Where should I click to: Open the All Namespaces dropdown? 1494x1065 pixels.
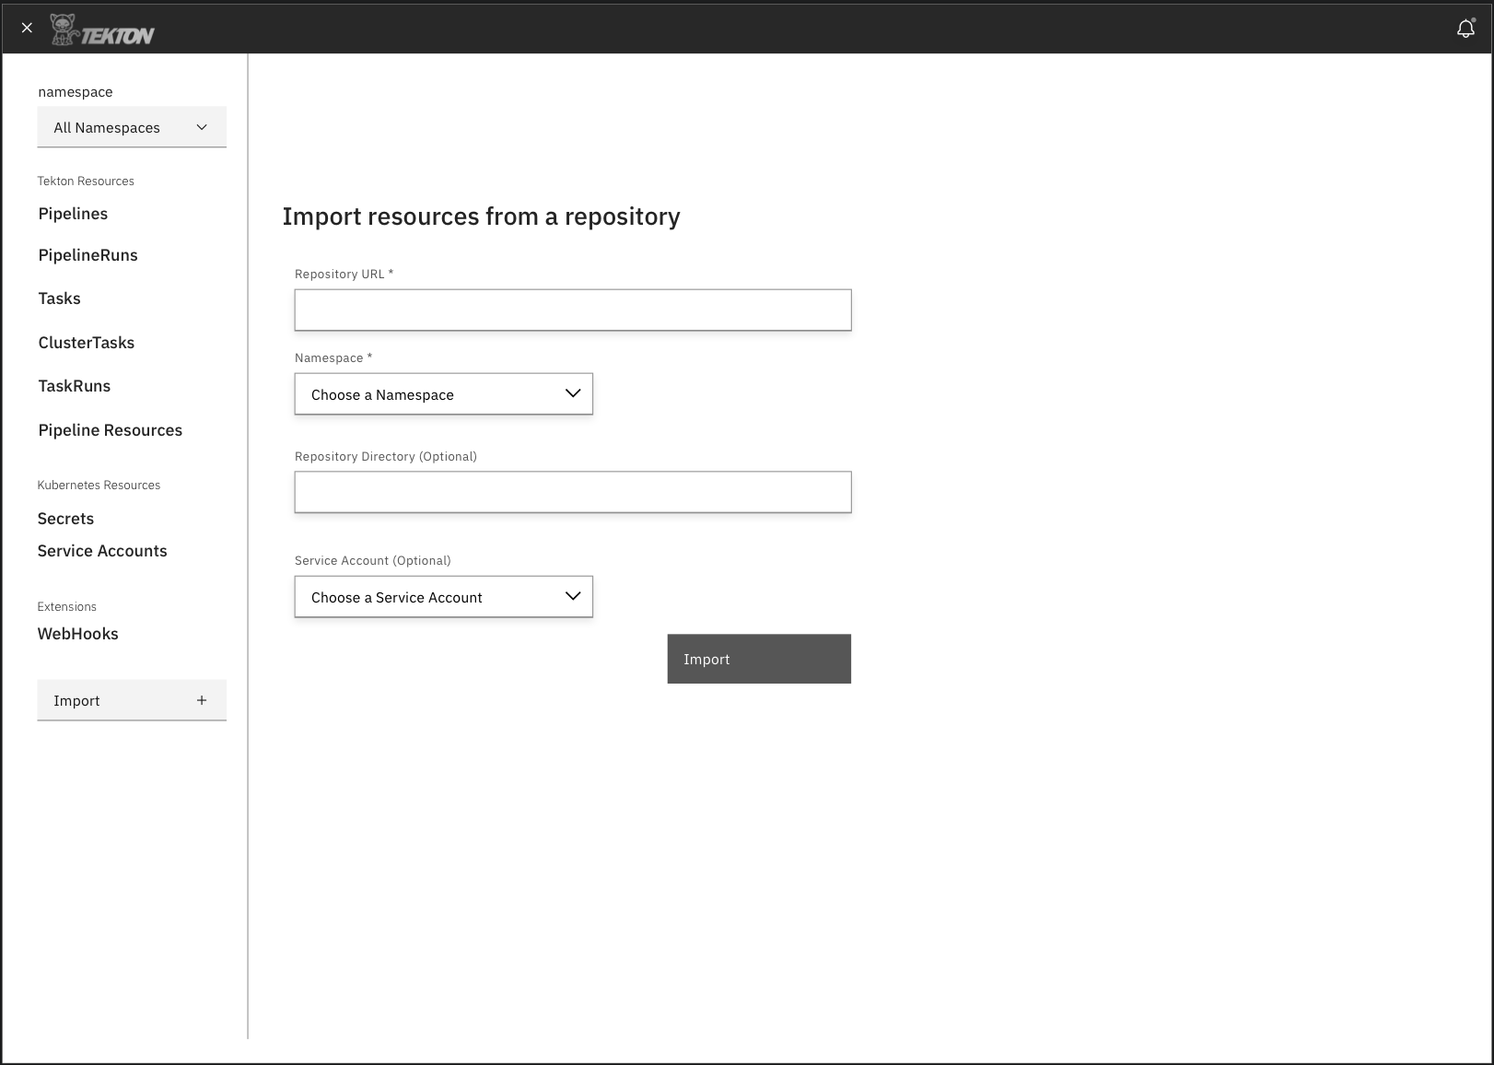tap(131, 127)
